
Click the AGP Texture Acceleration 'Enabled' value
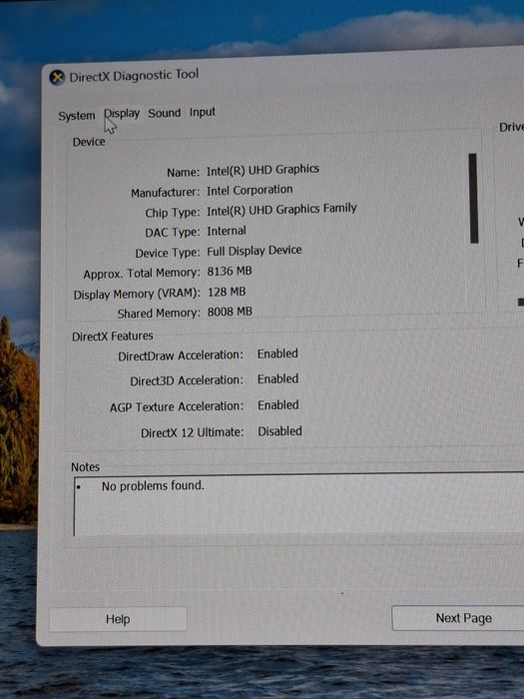tap(278, 405)
